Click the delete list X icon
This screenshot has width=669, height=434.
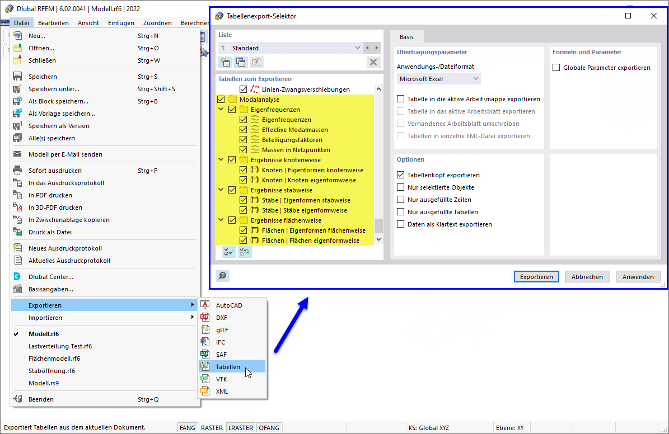pos(373,62)
